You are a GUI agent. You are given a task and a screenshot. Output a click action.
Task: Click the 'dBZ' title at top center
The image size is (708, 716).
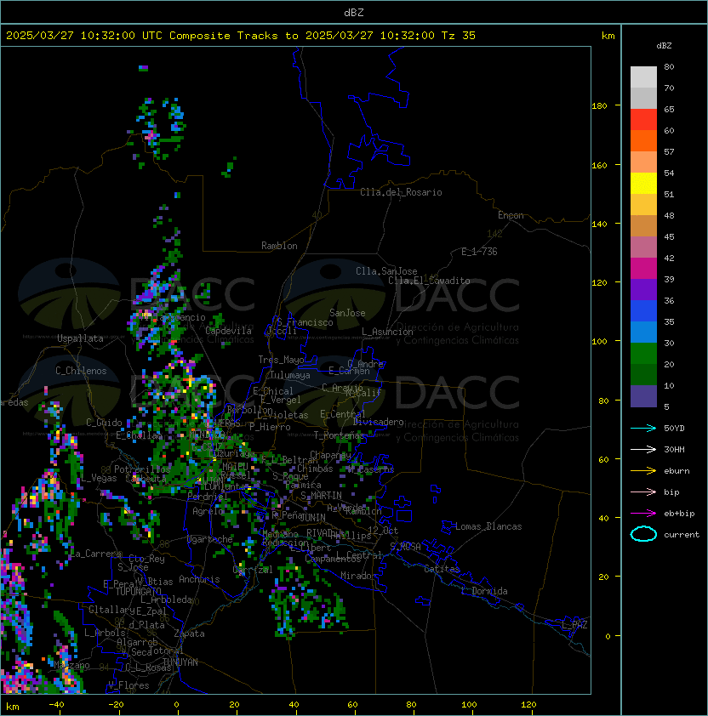[354, 13]
